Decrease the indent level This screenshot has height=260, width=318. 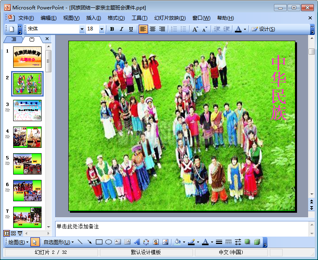[x=217, y=29]
